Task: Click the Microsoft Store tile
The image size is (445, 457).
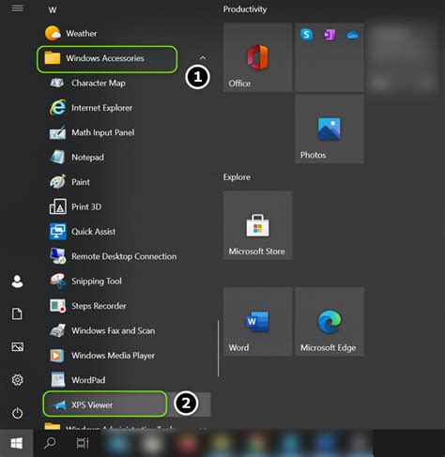Action: point(257,225)
